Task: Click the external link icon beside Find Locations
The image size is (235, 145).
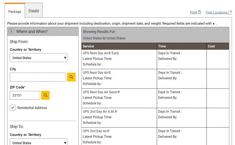Action: coord(230,12)
